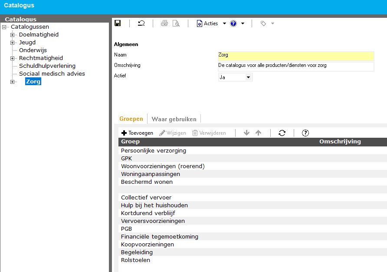Image resolution: width=387 pixels, height=272 pixels.
Task: Open the Actief dropdown showing Ja
Action: (248, 77)
